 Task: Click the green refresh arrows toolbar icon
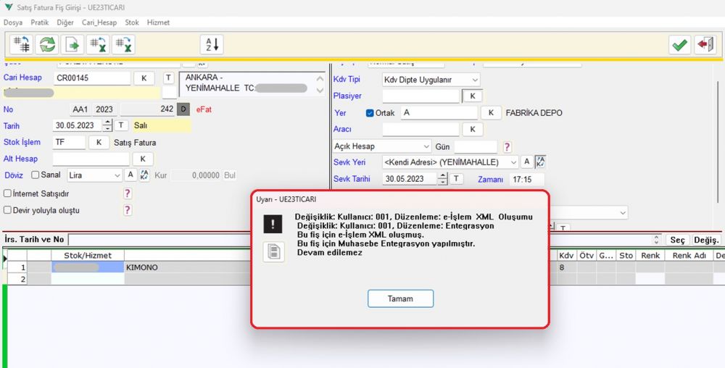point(47,45)
